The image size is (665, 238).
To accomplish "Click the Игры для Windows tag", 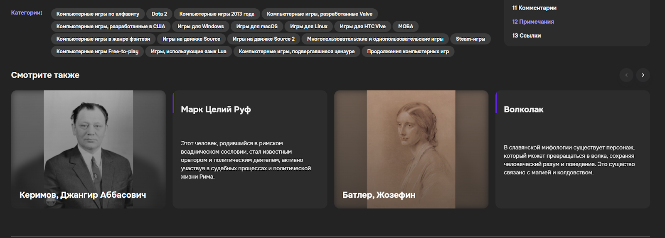I will pos(200,27).
